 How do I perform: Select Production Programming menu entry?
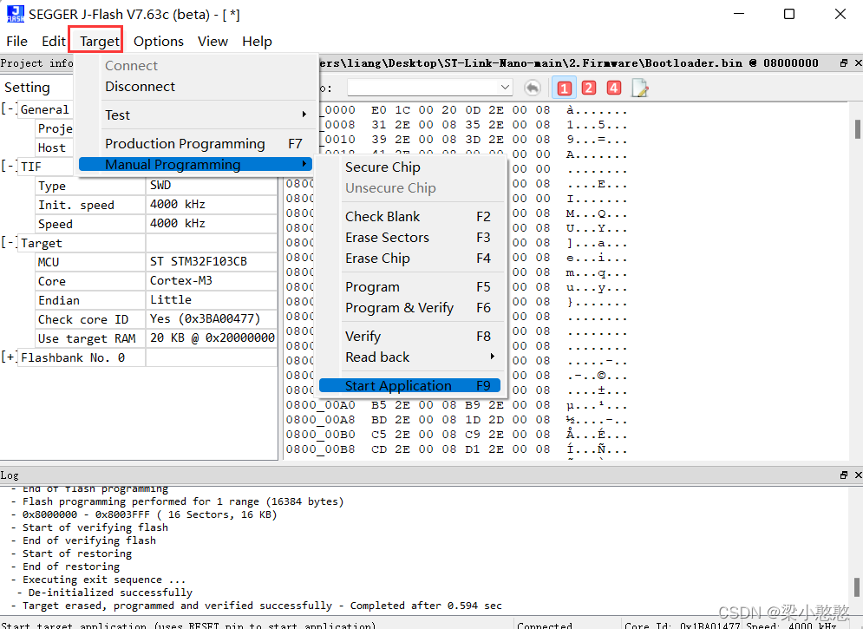tap(195, 144)
